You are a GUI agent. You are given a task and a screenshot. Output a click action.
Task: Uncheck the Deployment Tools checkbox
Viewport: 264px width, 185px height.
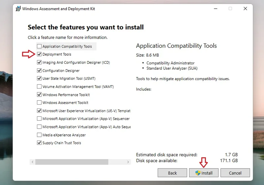(39, 54)
